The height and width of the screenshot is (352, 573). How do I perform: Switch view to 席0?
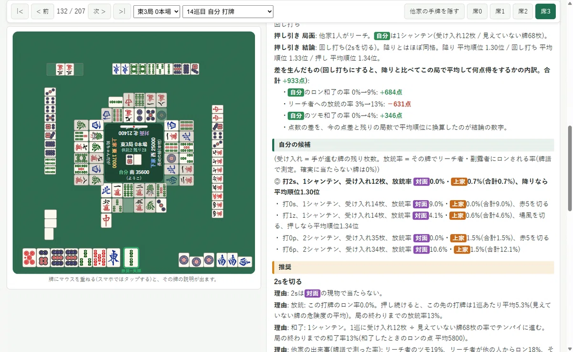tap(477, 11)
